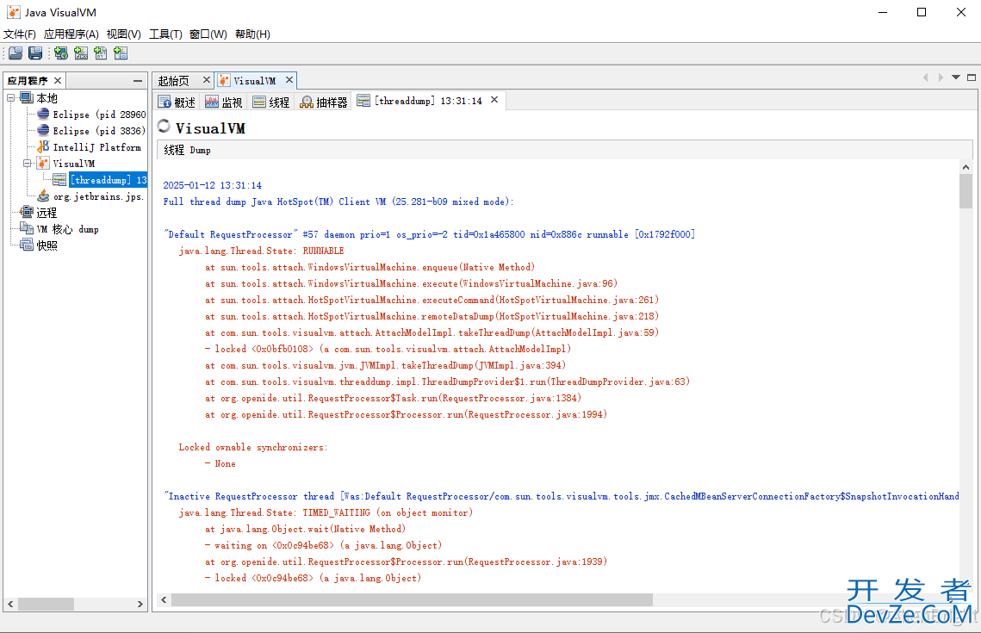The image size is (981, 633).
Task: Open the document list dropdown arrow
Action: (956, 78)
